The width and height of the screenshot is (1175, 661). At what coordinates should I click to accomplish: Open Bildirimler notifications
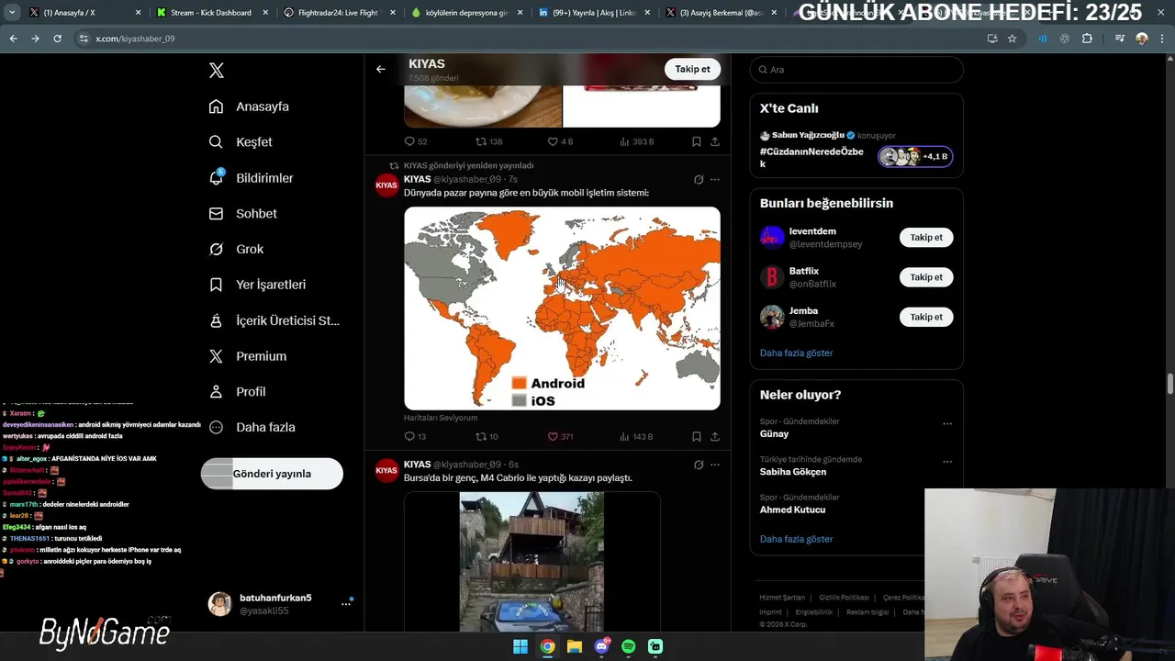[x=251, y=178]
